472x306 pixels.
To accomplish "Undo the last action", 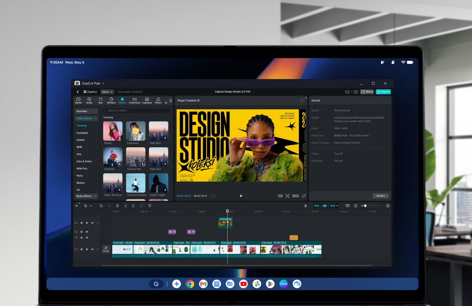I will pos(101,206).
